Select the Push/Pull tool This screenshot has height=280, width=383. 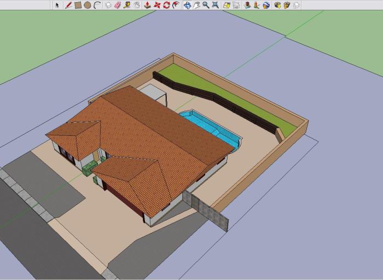coord(147,5)
